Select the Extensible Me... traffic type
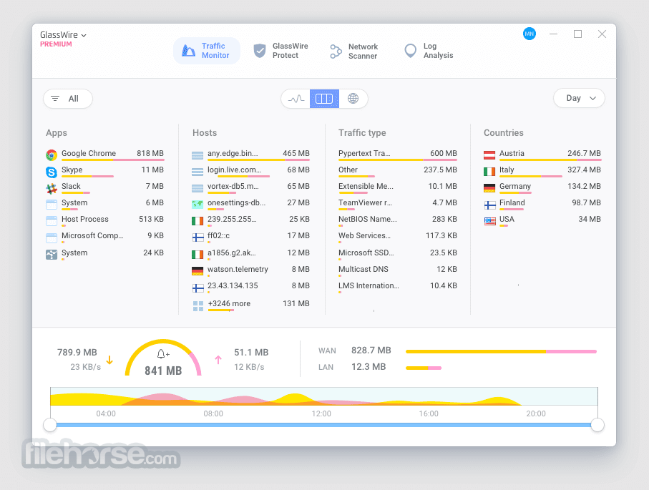The width and height of the screenshot is (649, 490). tap(366, 186)
